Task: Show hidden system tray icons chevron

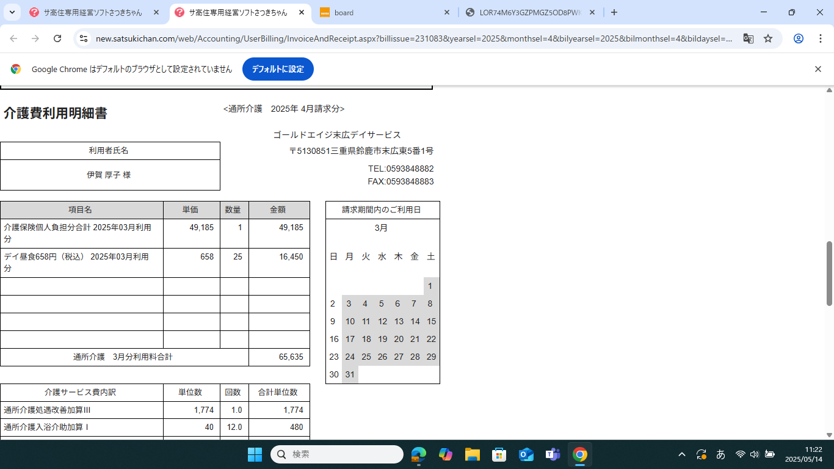Action: tap(682, 454)
